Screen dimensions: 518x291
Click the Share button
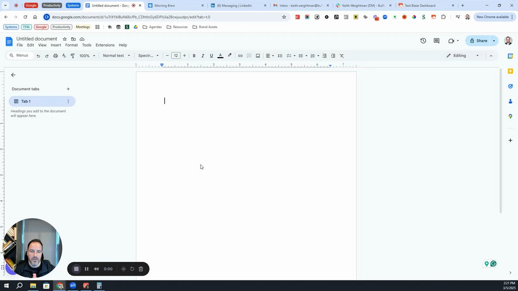478,40
